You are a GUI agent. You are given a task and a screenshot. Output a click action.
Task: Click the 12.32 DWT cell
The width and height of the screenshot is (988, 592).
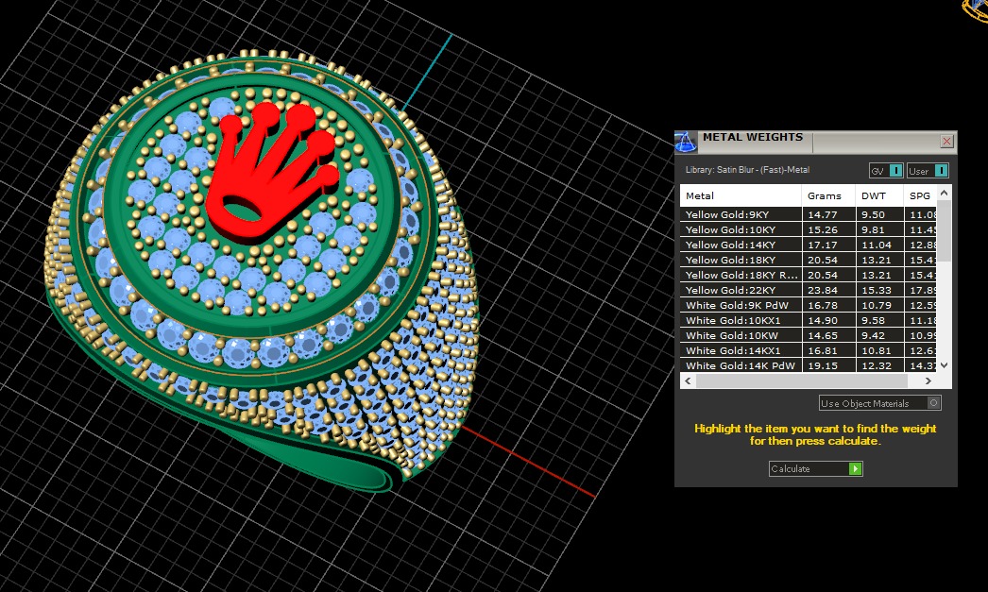pyautogui.click(x=879, y=365)
